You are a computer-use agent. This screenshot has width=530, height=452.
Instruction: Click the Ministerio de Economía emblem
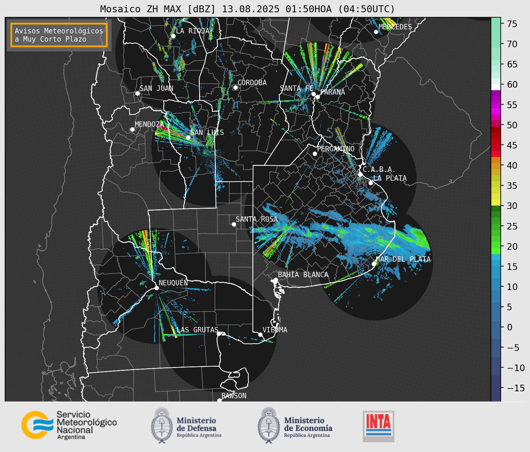click(x=268, y=426)
